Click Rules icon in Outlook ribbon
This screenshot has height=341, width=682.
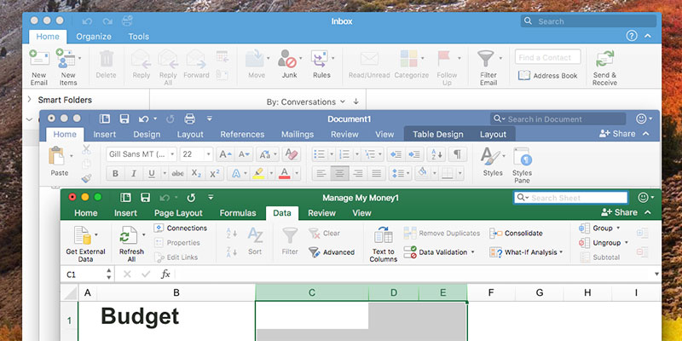(320, 58)
